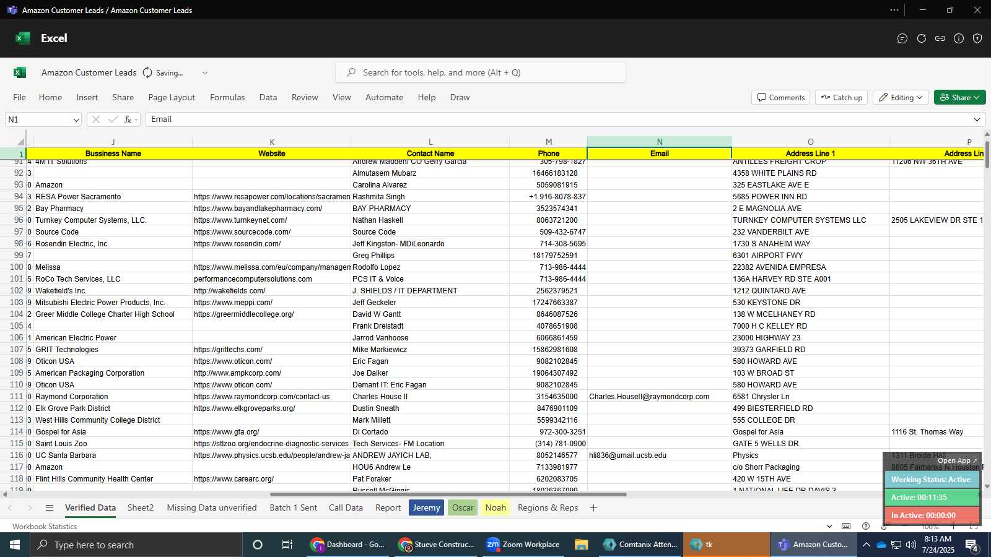Expand the file name dropdown chevron
Image resolution: width=991 pixels, height=557 pixels.
205,72
